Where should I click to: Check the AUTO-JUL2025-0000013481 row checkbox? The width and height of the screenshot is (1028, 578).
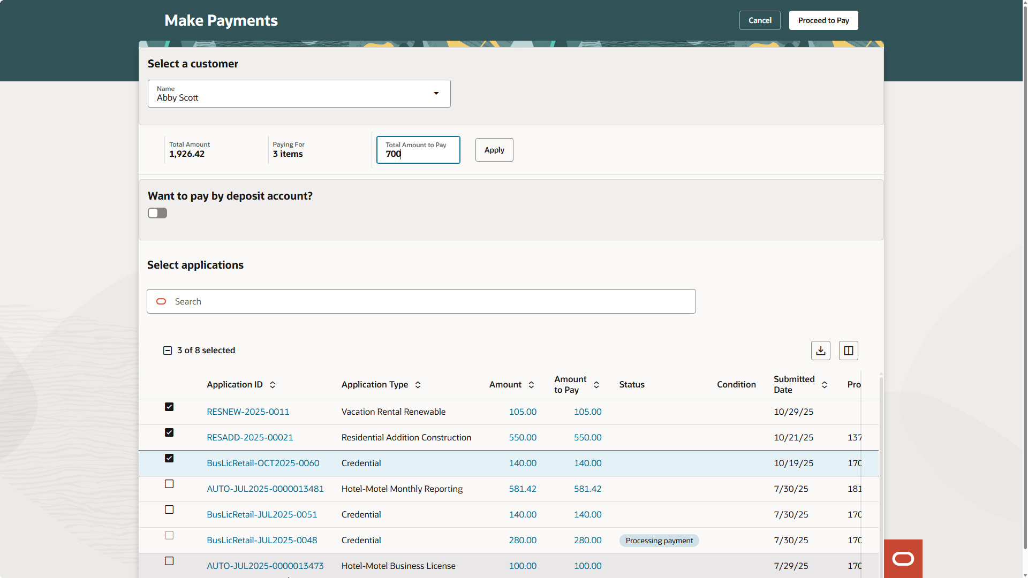(169, 484)
